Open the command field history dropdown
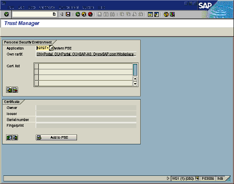Image resolution: width=234 pixels, height=184 pixels. tap(54, 14)
